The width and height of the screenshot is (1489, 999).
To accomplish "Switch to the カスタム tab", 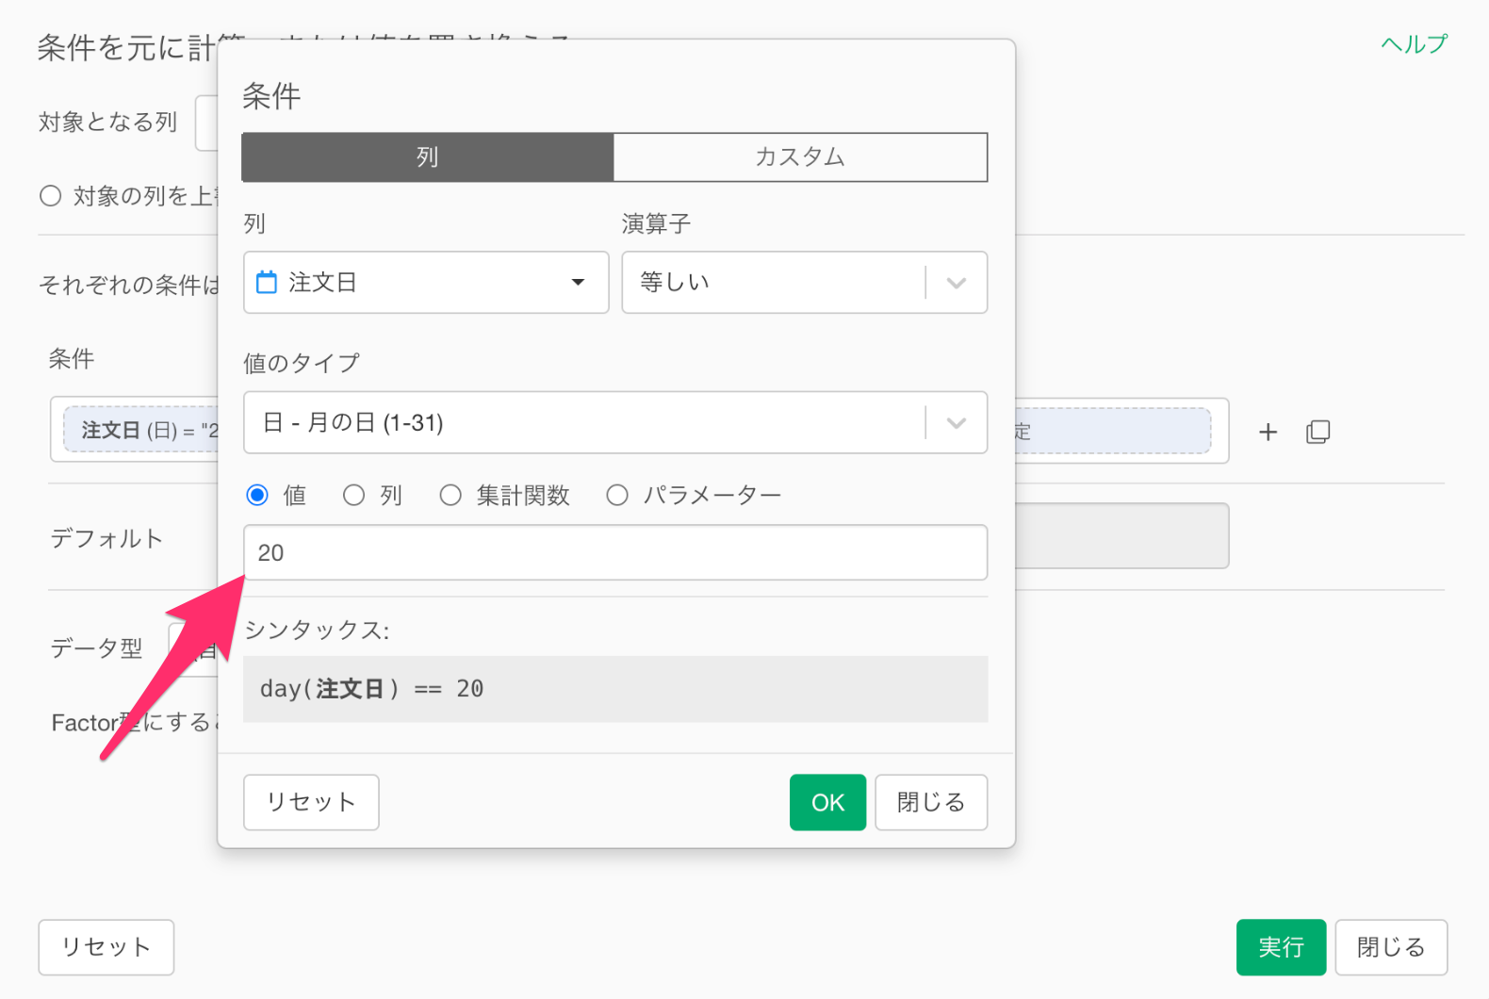I will tap(799, 156).
